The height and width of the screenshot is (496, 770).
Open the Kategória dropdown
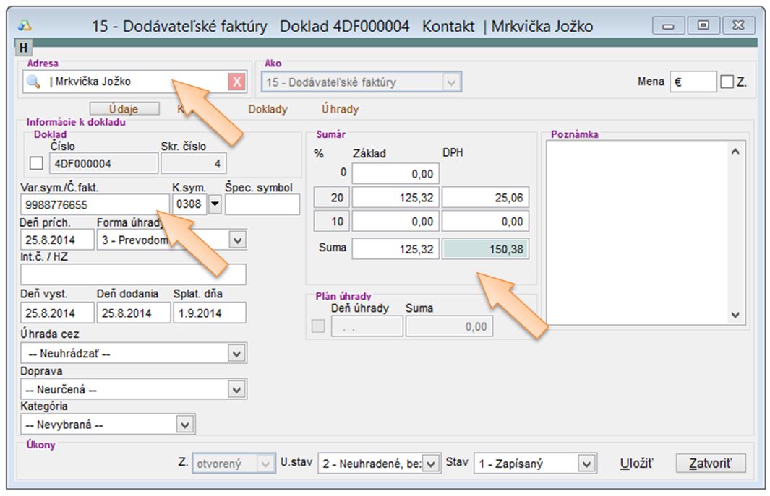185,425
